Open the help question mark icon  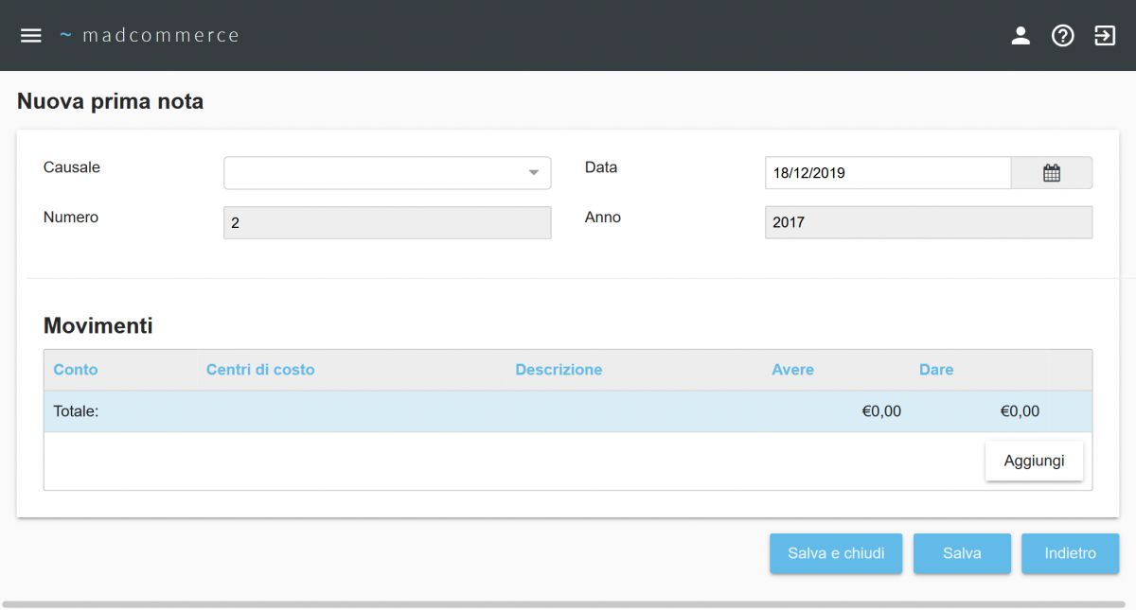click(1063, 36)
